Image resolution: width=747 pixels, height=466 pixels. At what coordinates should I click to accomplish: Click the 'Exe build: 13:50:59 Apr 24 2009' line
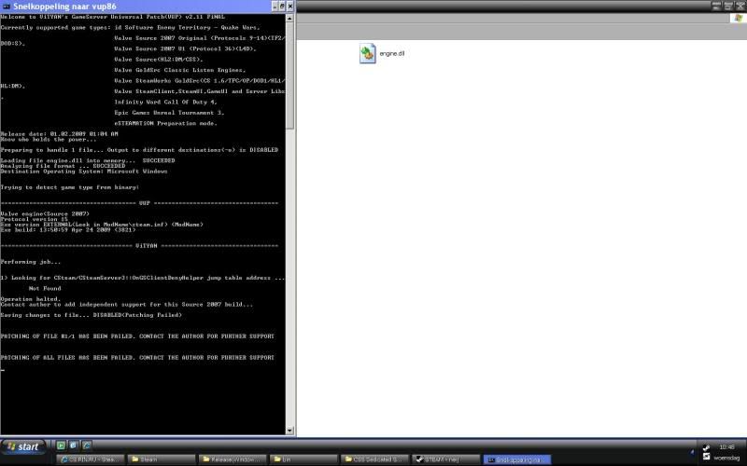pyautogui.click(x=68, y=229)
